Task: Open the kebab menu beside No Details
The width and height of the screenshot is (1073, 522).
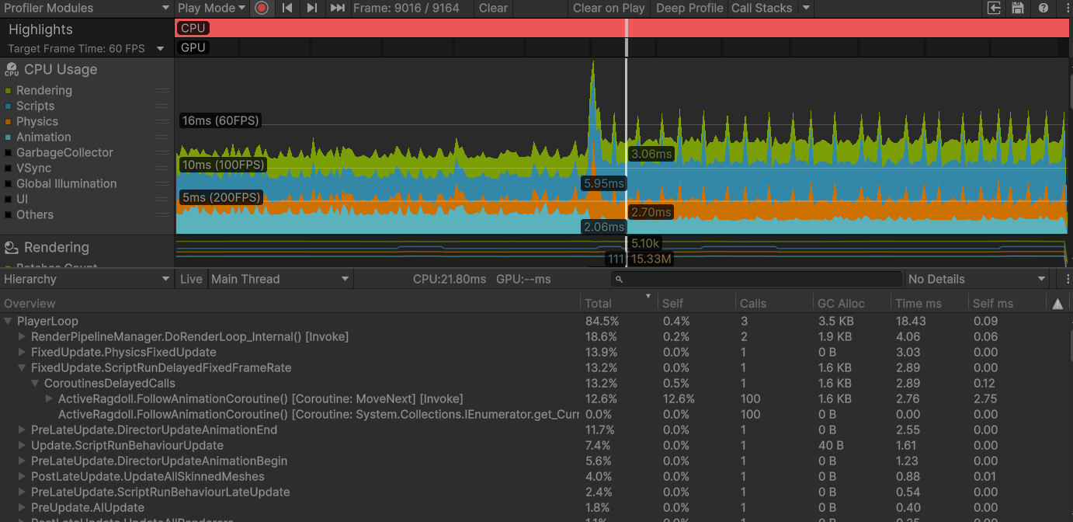Action: click(1068, 279)
